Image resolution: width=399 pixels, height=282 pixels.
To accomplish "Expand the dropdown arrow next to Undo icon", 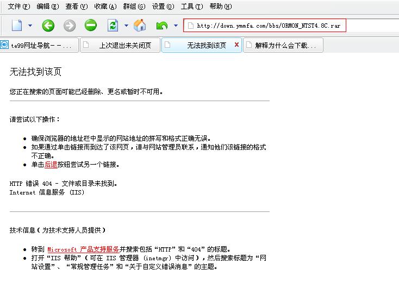I will pyautogui.click(x=176, y=26).
